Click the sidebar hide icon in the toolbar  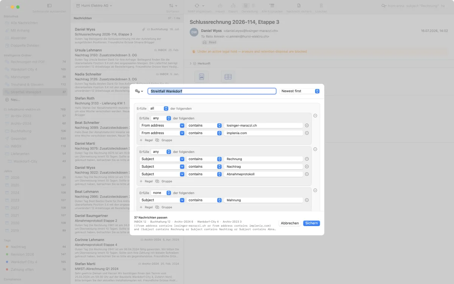(49, 6)
